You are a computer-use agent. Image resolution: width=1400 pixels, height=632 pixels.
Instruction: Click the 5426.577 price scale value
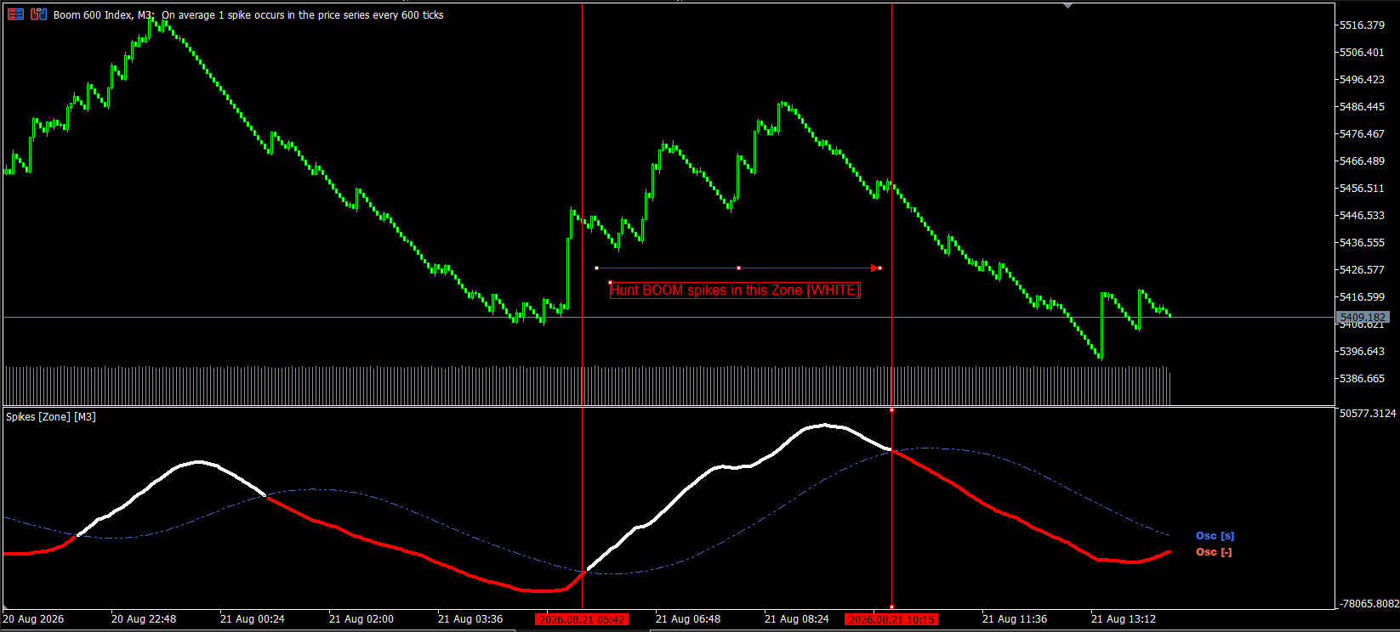coord(1362,270)
